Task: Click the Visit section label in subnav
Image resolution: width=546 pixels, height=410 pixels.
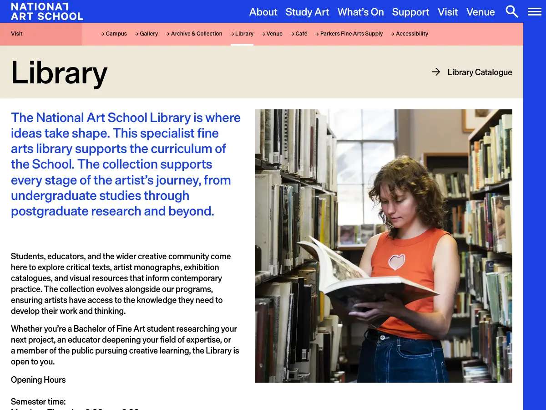Action: (x=17, y=34)
